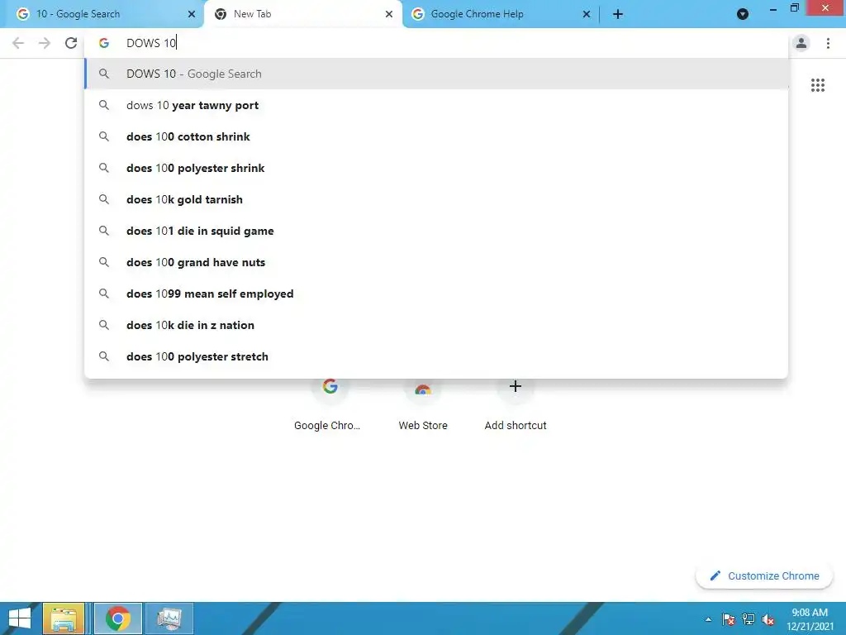Pick 'does 10k gold tarnish' suggestion

pyautogui.click(x=436, y=199)
